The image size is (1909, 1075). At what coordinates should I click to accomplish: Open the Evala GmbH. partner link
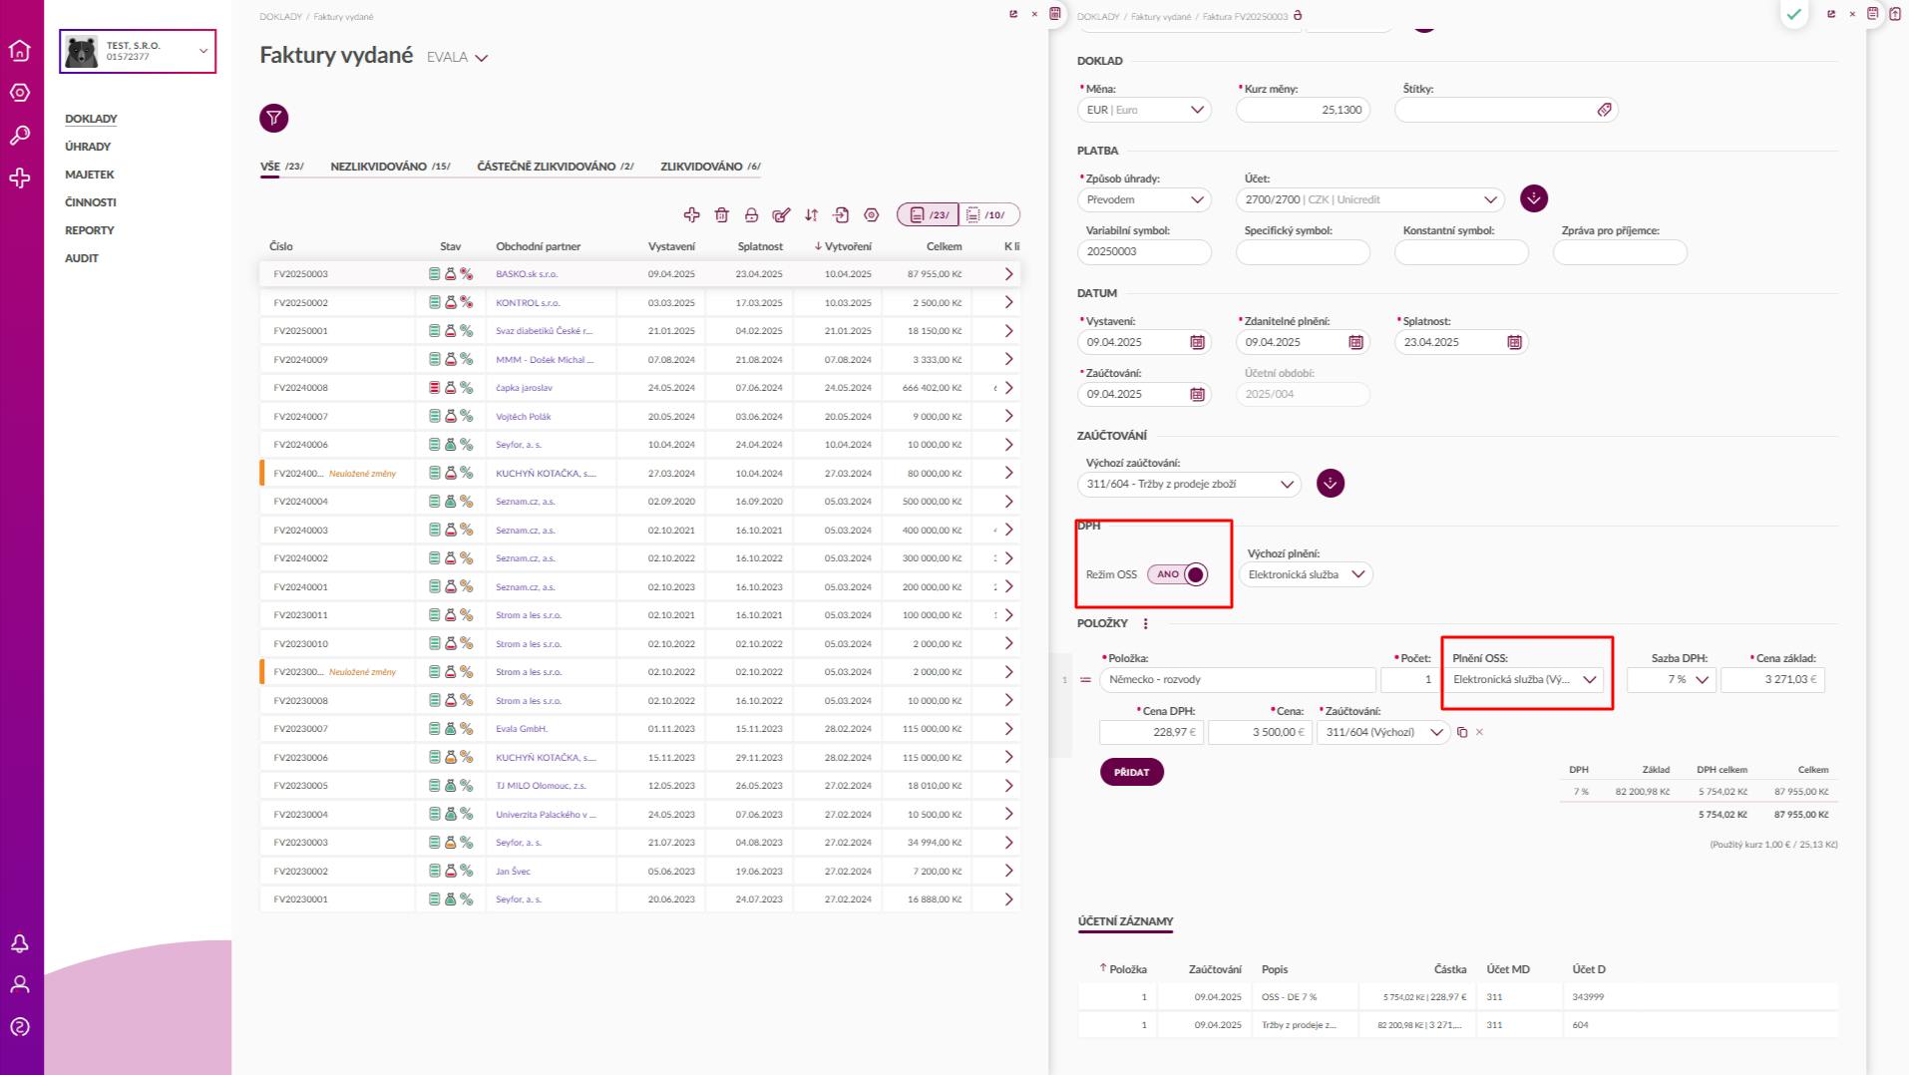click(522, 729)
